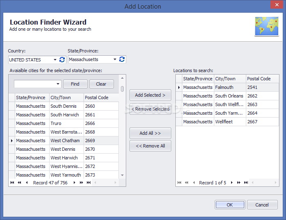Screen dimensions: 286x220
Task: Refresh the State/Province list
Action: (x=122, y=59)
